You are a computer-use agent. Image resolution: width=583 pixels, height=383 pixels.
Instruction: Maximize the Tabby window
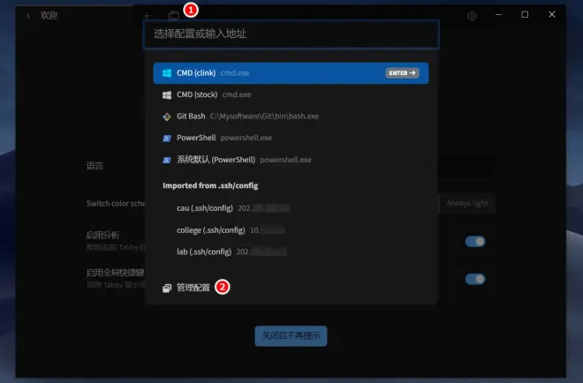coord(525,14)
